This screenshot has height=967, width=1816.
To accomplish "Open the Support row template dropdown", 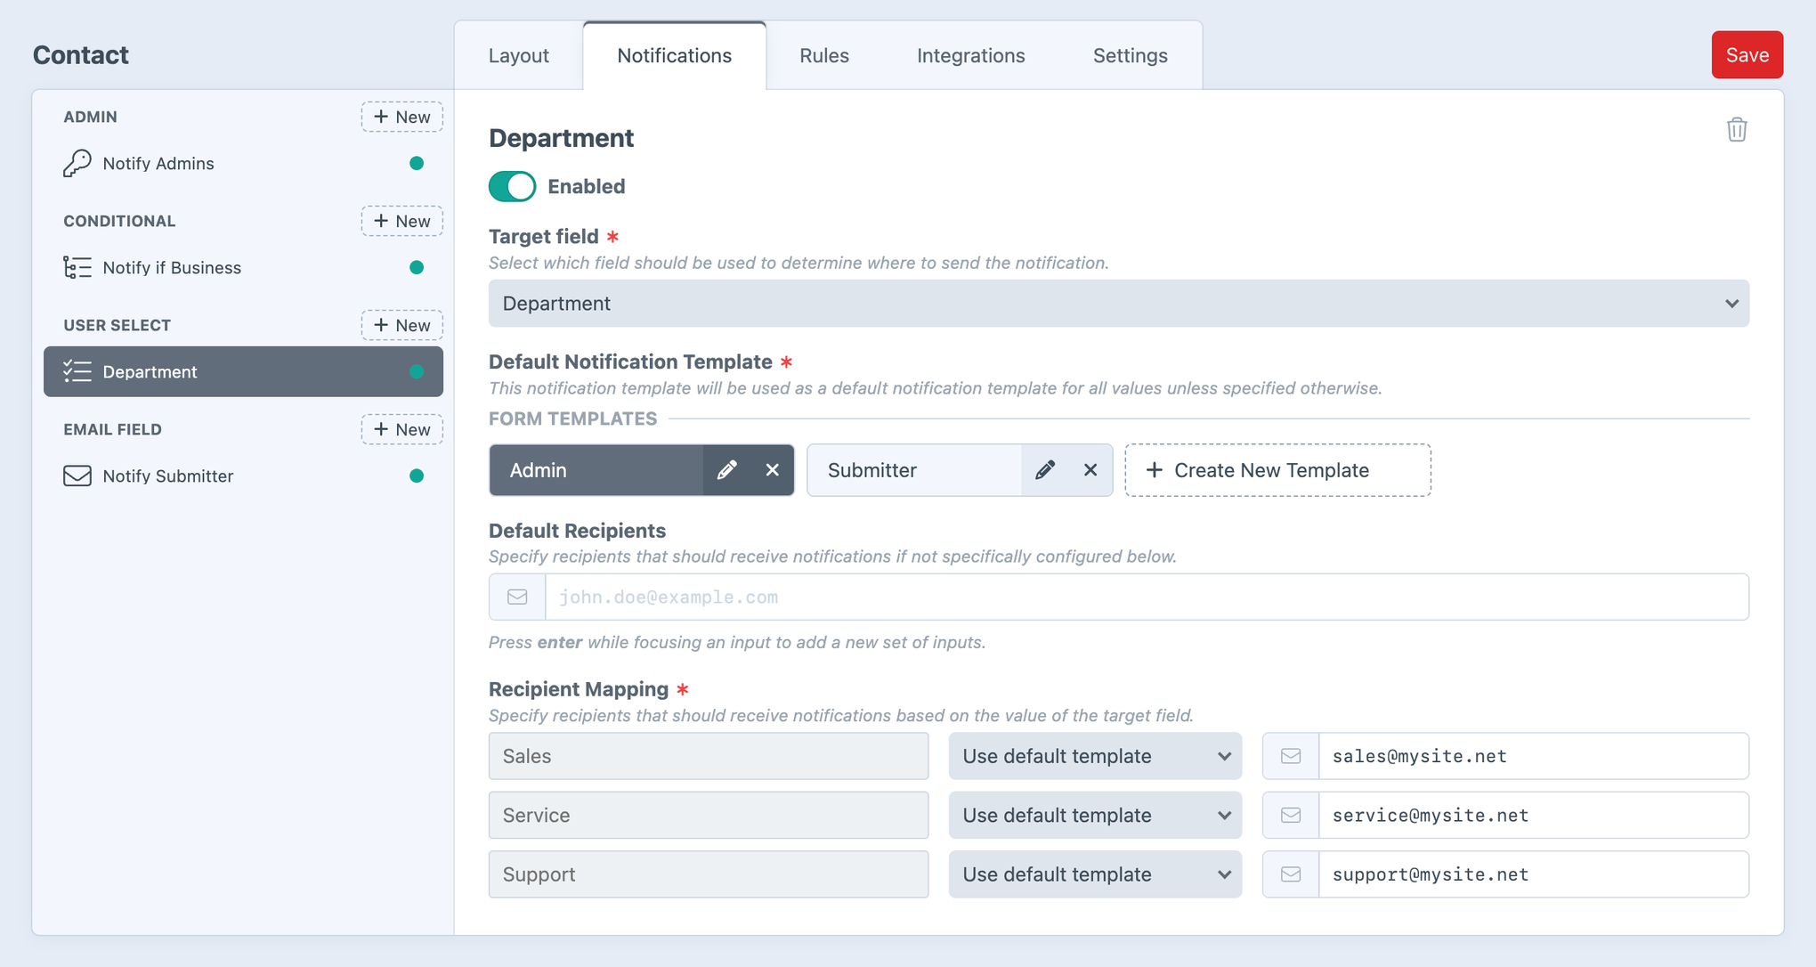I will point(1095,874).
